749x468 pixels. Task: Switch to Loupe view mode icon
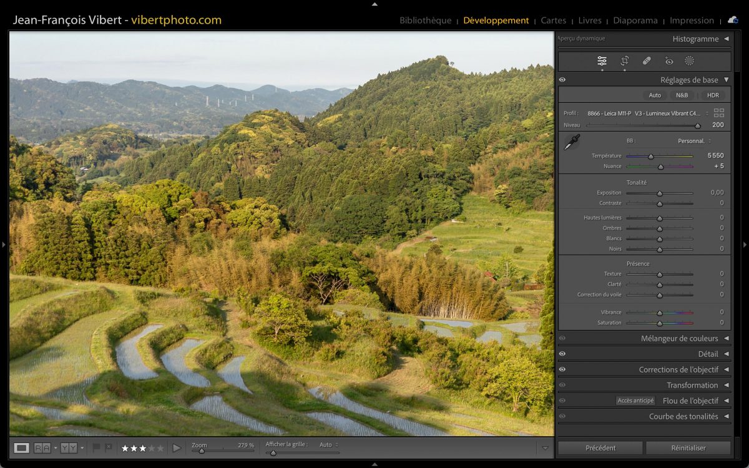coord(21,447)
